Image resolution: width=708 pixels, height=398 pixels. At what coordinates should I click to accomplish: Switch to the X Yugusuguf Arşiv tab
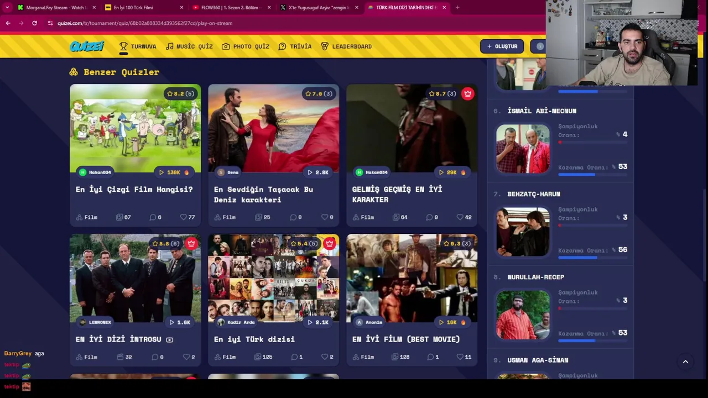click(x=319, y=7)
